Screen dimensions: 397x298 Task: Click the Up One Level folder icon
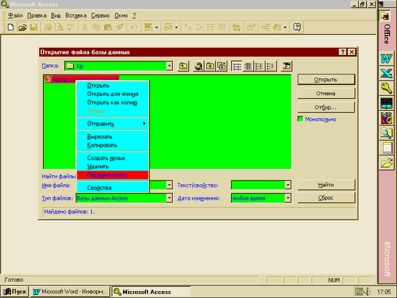coord(183,66)
